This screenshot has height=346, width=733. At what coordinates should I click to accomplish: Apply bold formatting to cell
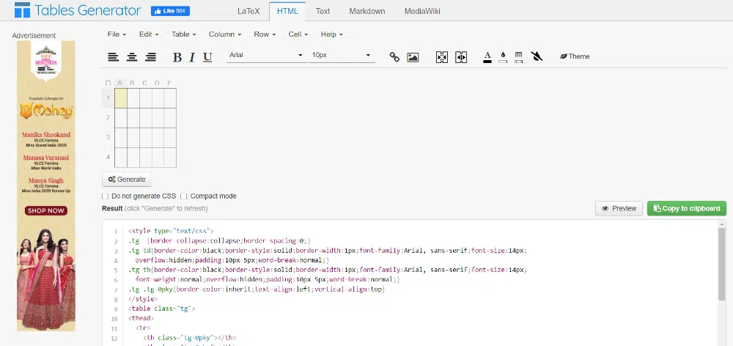(177, 56)
